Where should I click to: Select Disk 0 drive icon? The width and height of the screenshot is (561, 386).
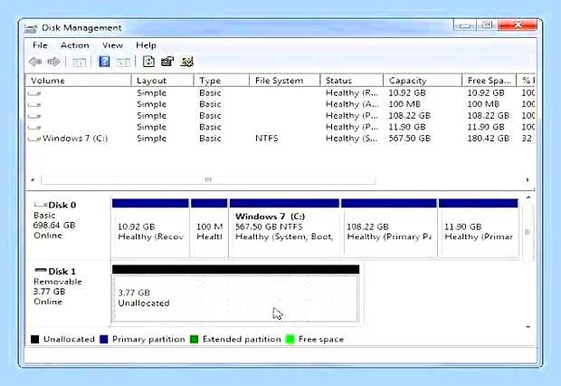click(x=41, y=205)
